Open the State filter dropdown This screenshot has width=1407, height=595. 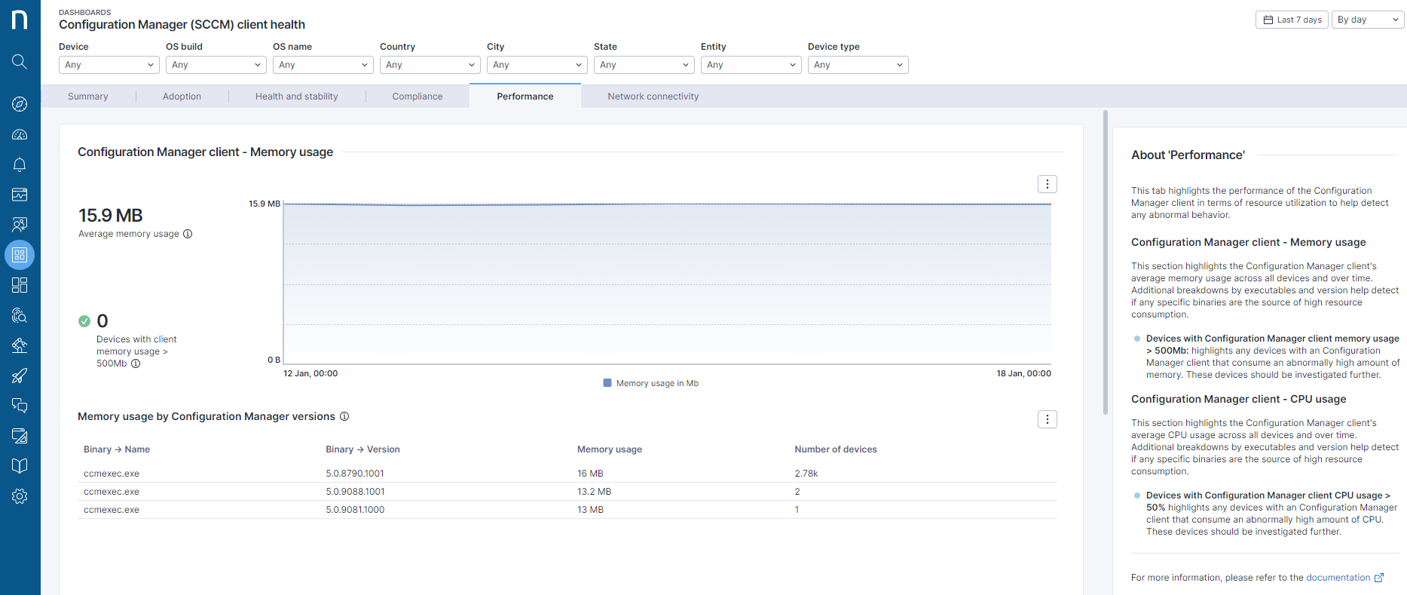point(644,65)
